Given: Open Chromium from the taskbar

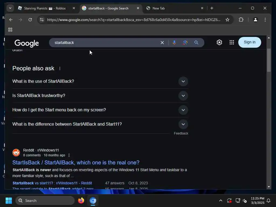Looking at the screenshot, I should point(93,201).
